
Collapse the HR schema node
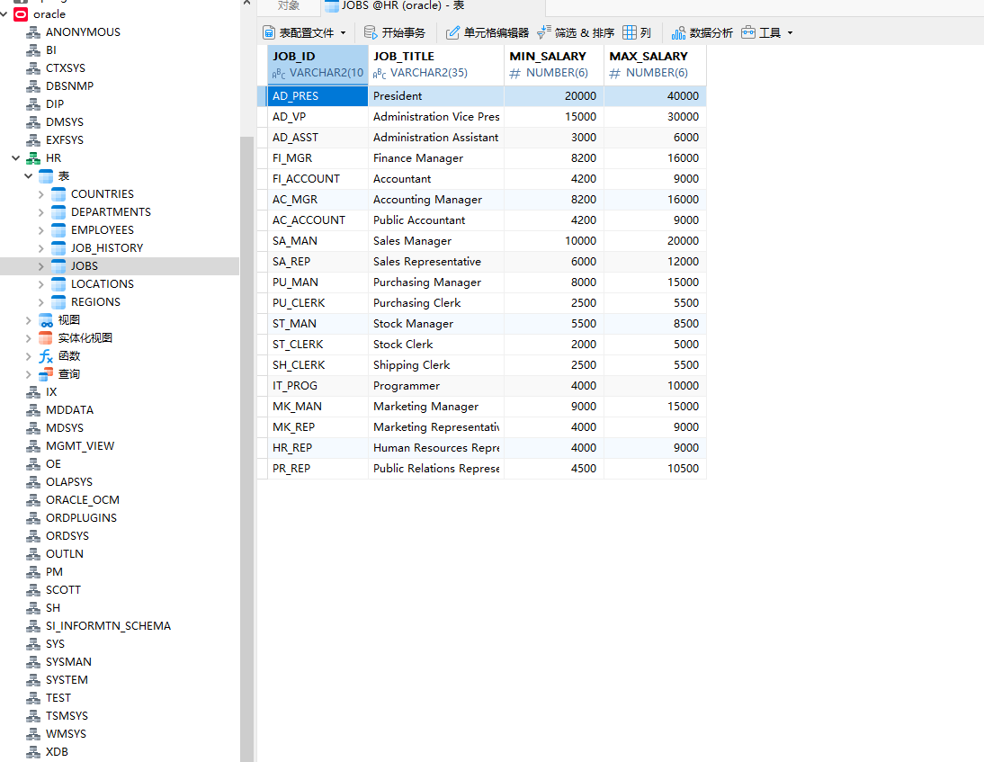pos(15,158)
